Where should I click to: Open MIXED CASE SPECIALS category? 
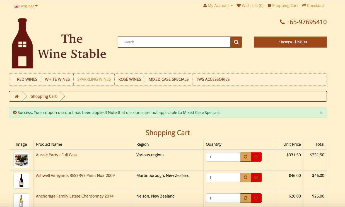168,79
